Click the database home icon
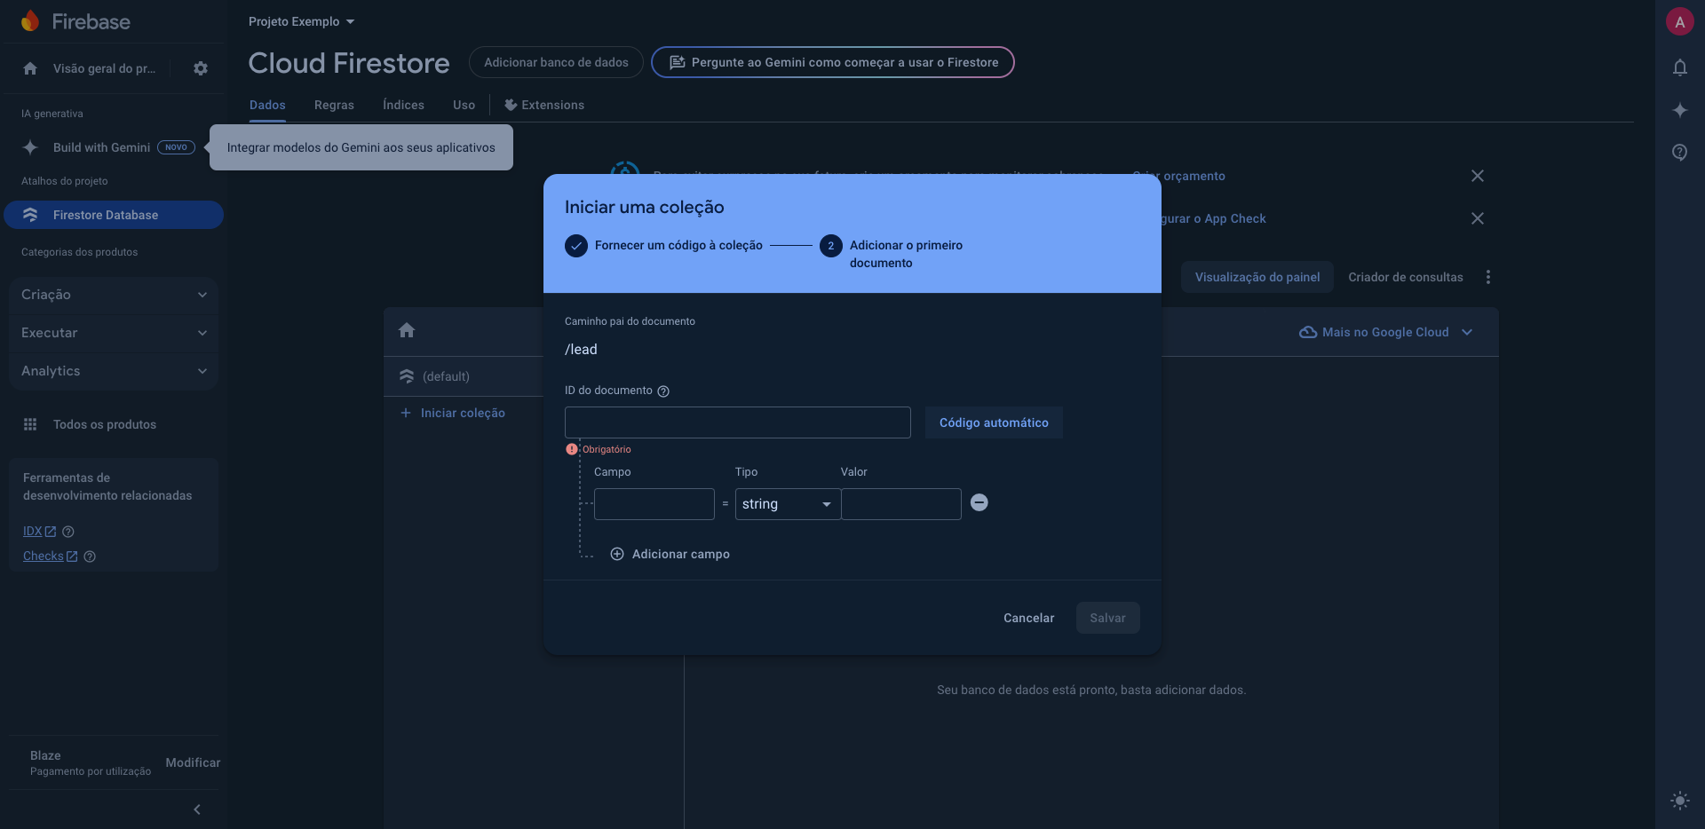Viewport: 1705px width, 829px height. (407, 330)
